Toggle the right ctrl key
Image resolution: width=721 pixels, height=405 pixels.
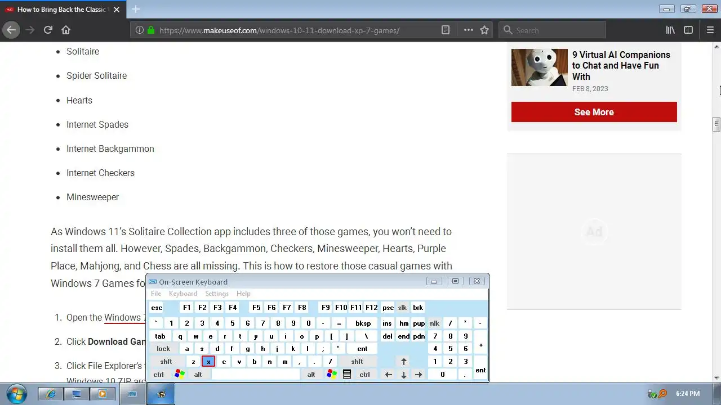click(365, 375)
